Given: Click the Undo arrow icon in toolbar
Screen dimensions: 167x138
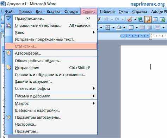Looking at the screenshot, I should tap(106, 19).
